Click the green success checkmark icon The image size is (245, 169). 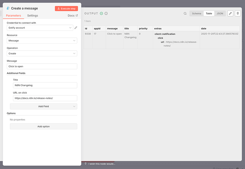coord(102,13)
